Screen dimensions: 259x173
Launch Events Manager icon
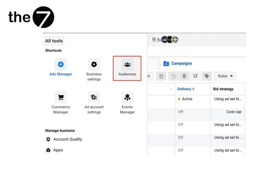[x=127, y=97]
